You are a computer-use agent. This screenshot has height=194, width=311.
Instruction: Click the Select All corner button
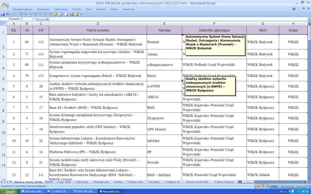3,24
